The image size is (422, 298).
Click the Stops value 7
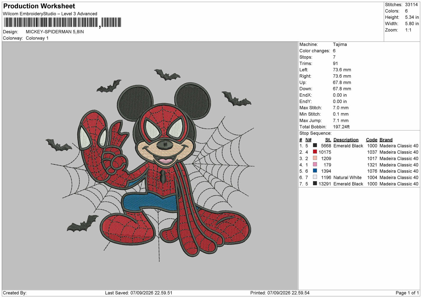334,57
